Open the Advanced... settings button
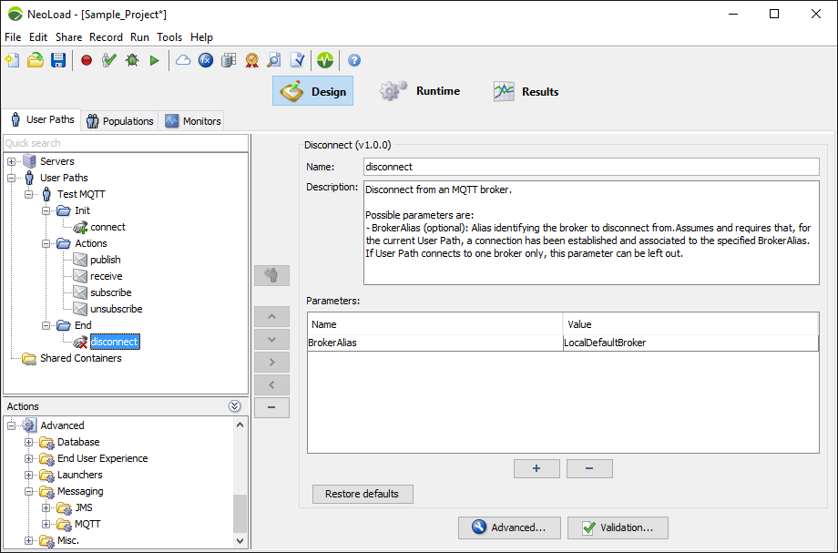 (509, 527)
